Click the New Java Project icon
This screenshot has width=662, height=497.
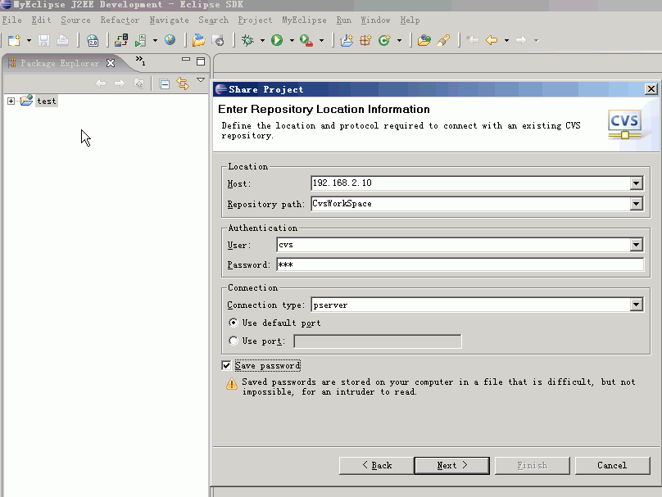point(347,40)
